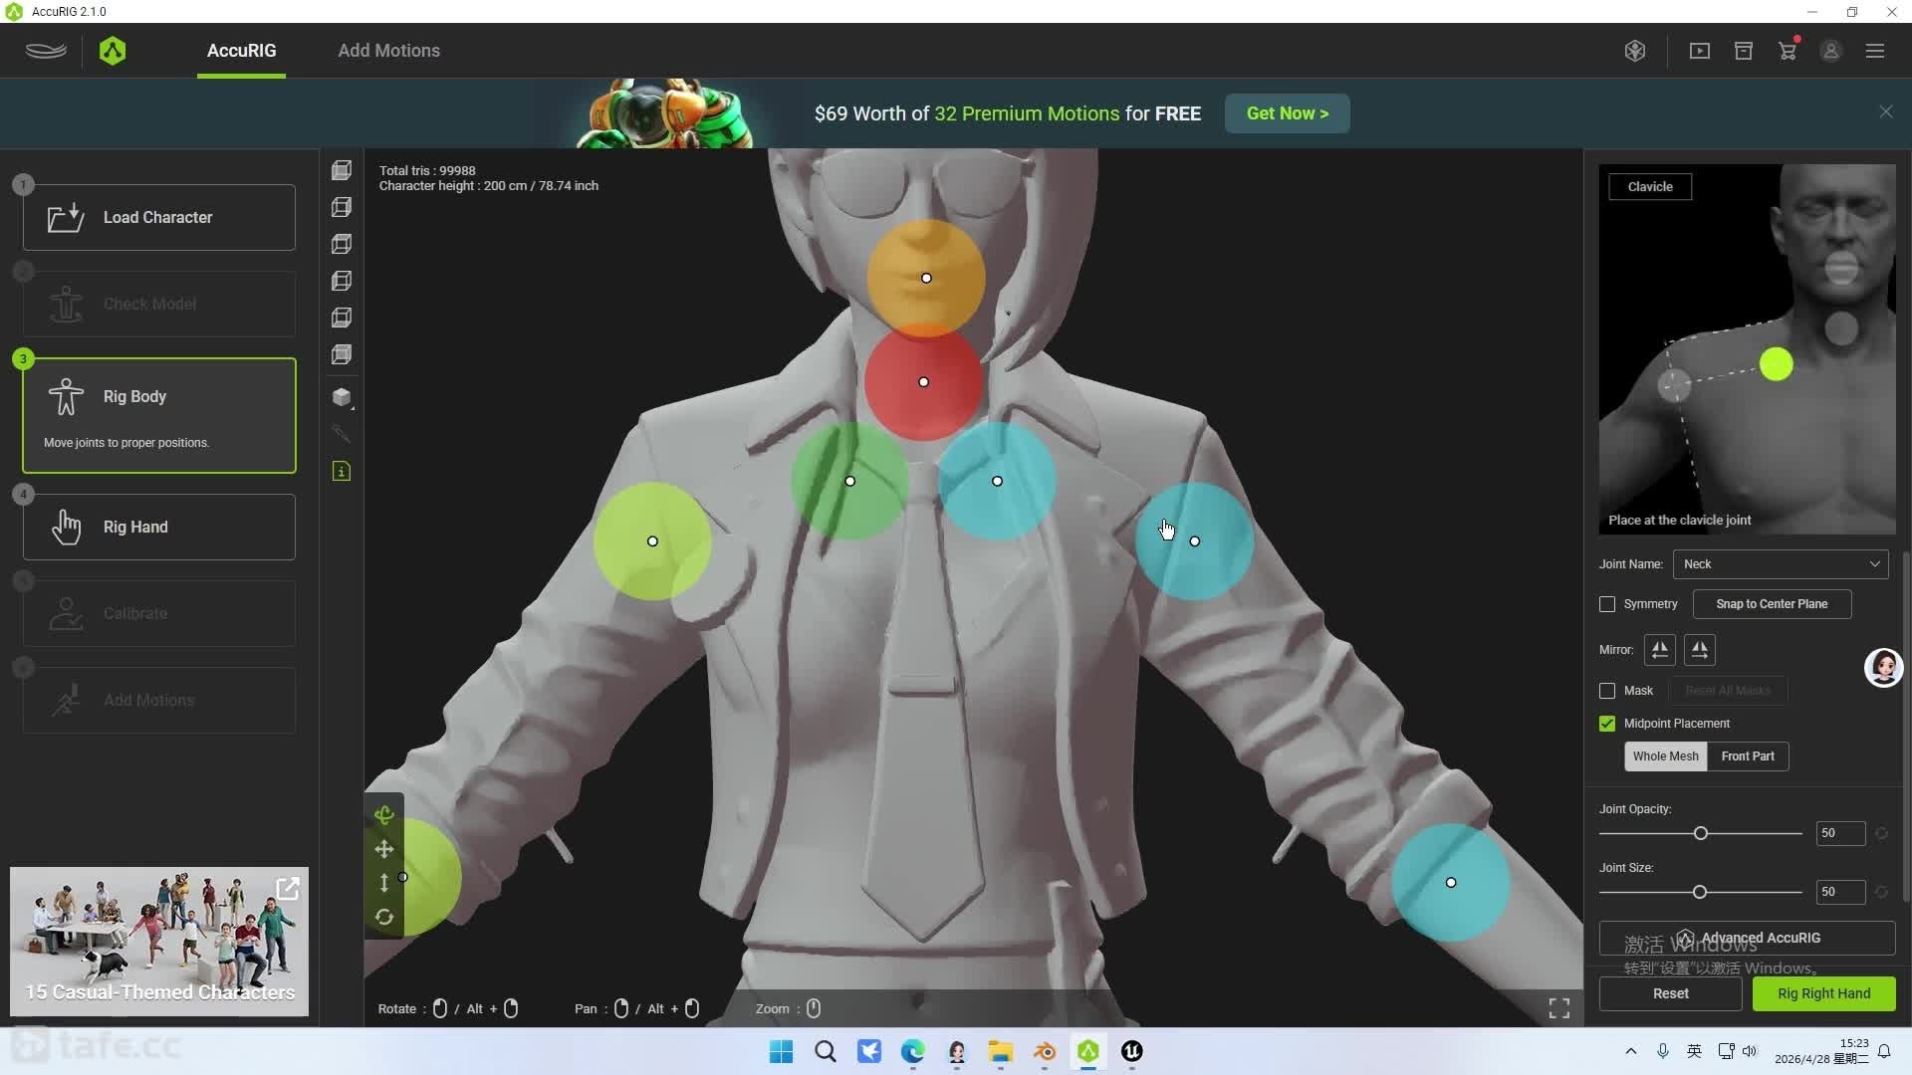Click the assistant avatar icon

(1884, 668)
